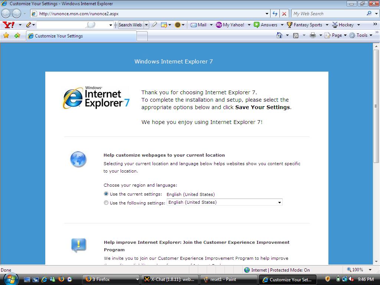The width and height of the screenshot is (380, 285).
Task: Select the Customize Your Settings tab
Action: coord(81,36)
